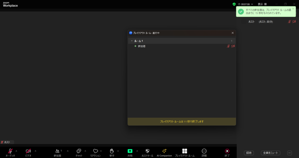Expand video options arrow beside ビデオ
Viewport: 299px width, 158px height.
(x=36, y=151)
